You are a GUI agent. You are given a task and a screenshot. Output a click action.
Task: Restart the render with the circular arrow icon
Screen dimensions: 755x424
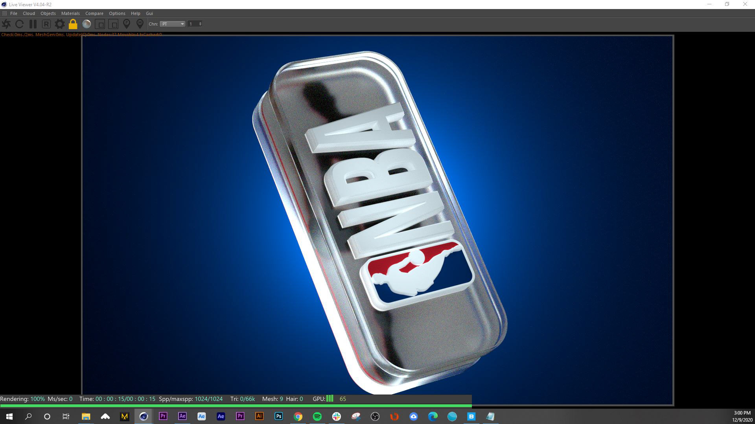[19, 24]
